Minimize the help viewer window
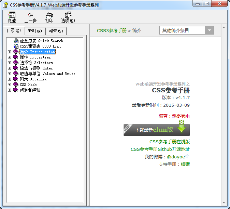 point(198,3)
